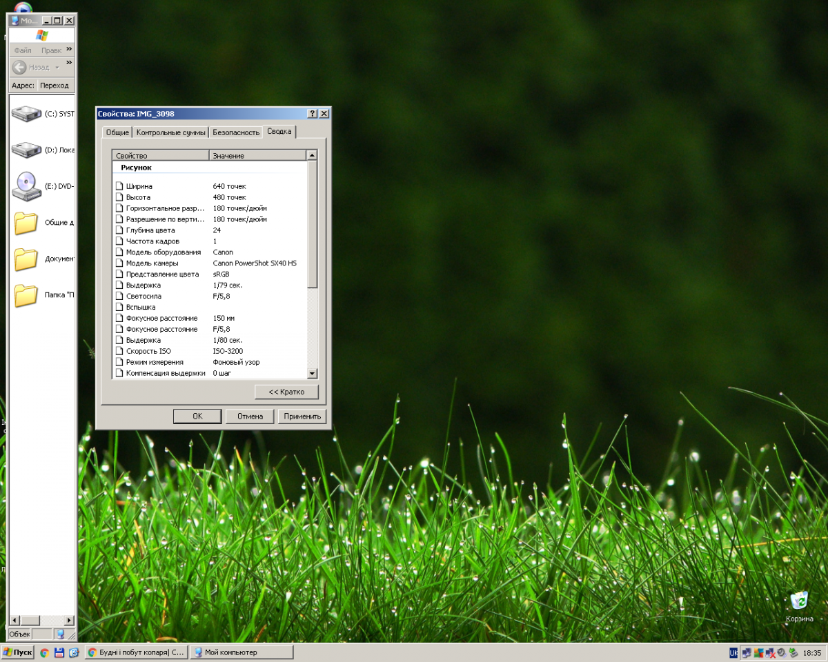Open the Назад history dropdown arrow
This screenshot has height=662, width=828.
click(x=57, y=68)
